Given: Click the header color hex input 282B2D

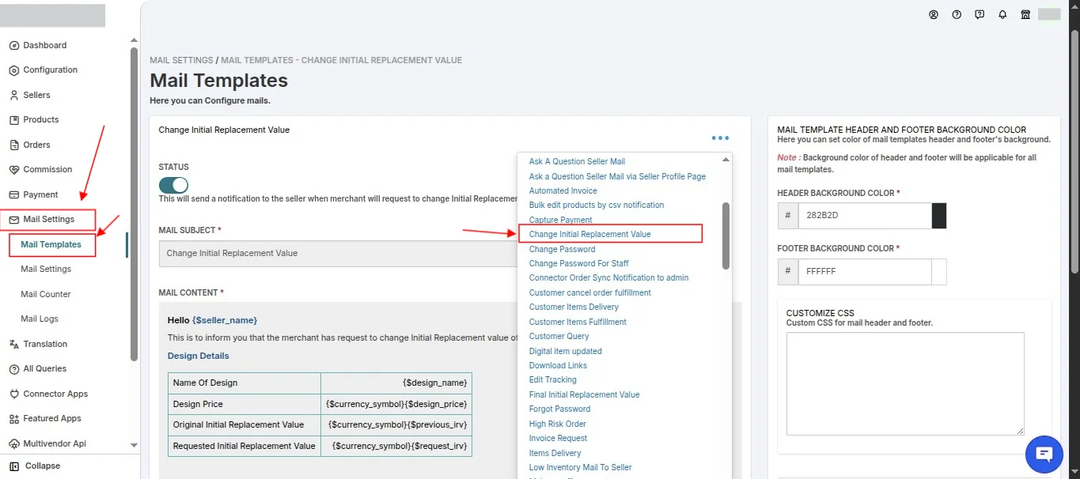Looking at the screenshot, I should (x=865, y=216).
